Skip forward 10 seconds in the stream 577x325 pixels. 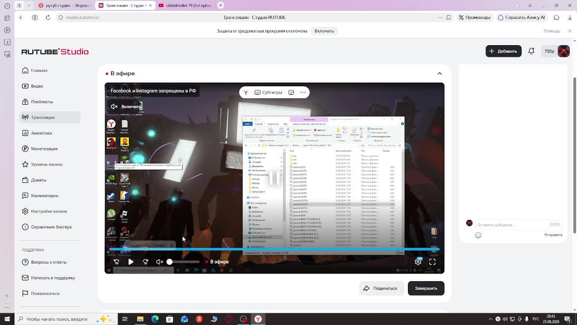click(x=145, y=262)
